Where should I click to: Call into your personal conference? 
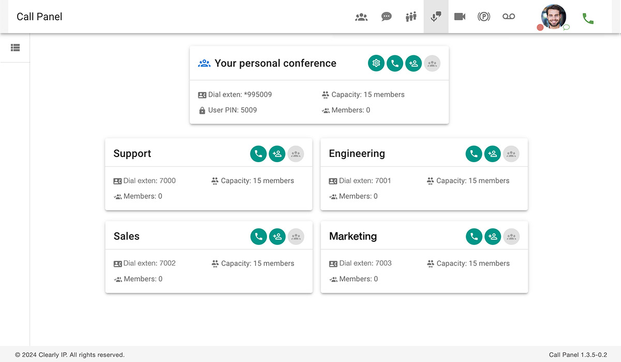(395, 64)
